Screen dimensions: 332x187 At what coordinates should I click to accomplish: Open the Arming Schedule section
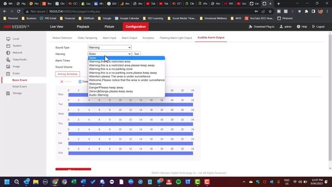[x=67, y=74]
